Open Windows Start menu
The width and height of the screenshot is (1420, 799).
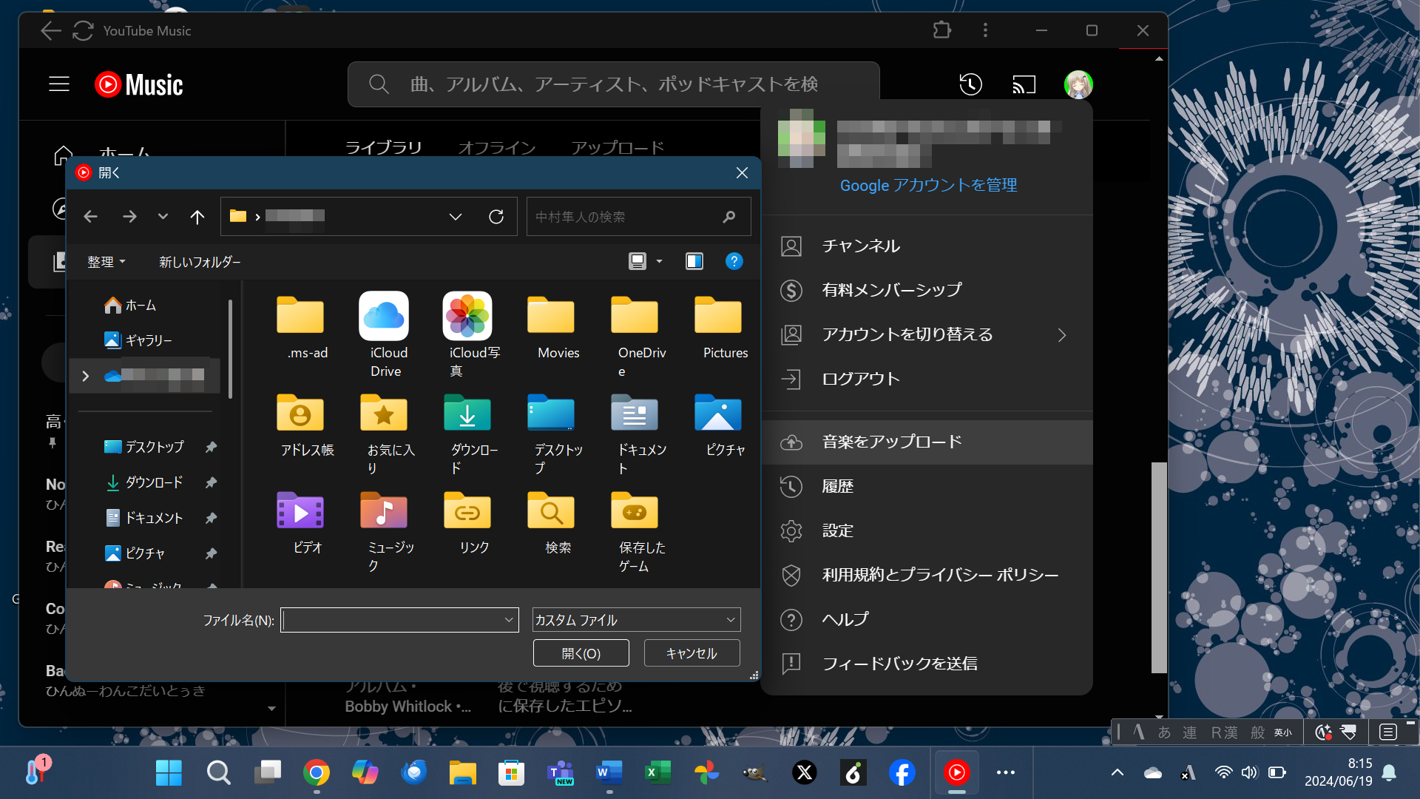coord(169,773)
